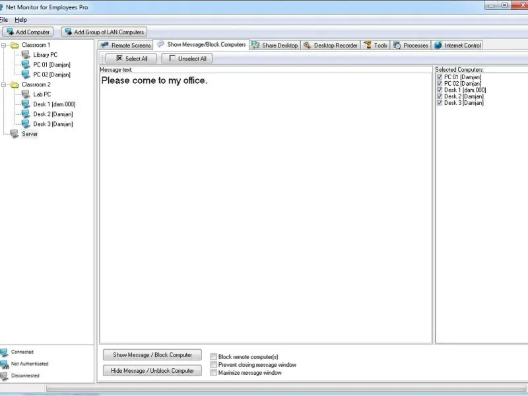Screen dimensions: 528x396
Task: Click the Lab PC computer icon
Action: click(x=26, y=94)
